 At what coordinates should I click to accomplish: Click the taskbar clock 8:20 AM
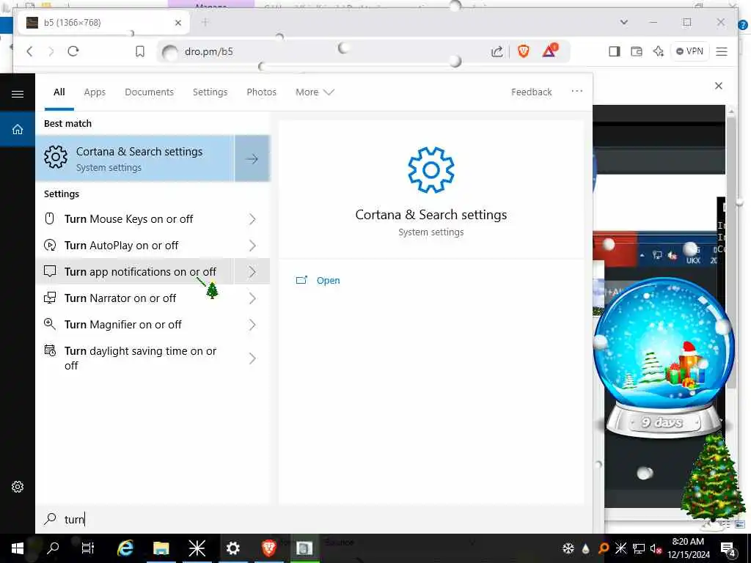[688, 548]
